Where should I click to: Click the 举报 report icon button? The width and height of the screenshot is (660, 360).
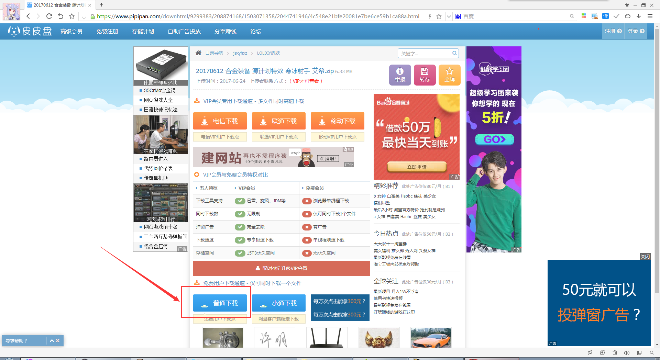tap(400, 75)
